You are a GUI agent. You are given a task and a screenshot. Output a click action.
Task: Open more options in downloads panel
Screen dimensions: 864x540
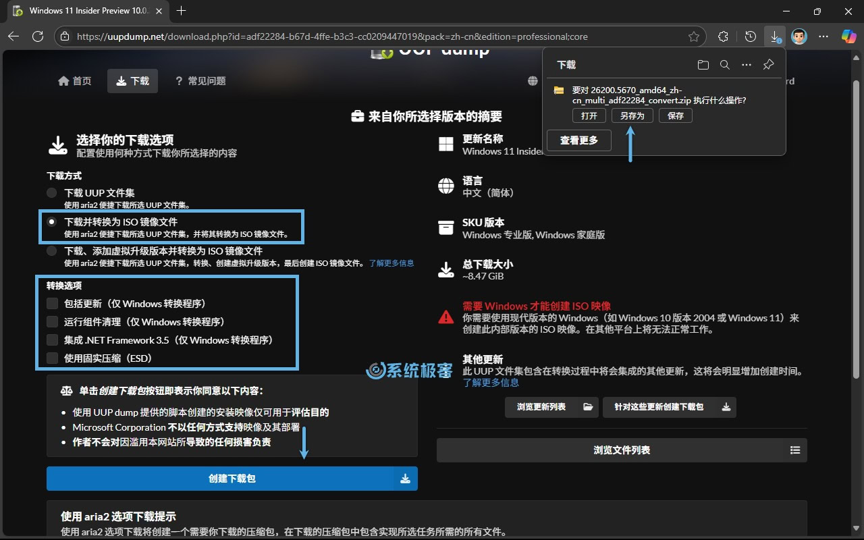tap(746, 65)
